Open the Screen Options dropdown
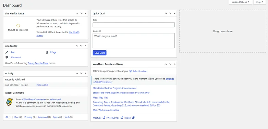The height and width of the screenshot is (129, 268). point(241,2)
